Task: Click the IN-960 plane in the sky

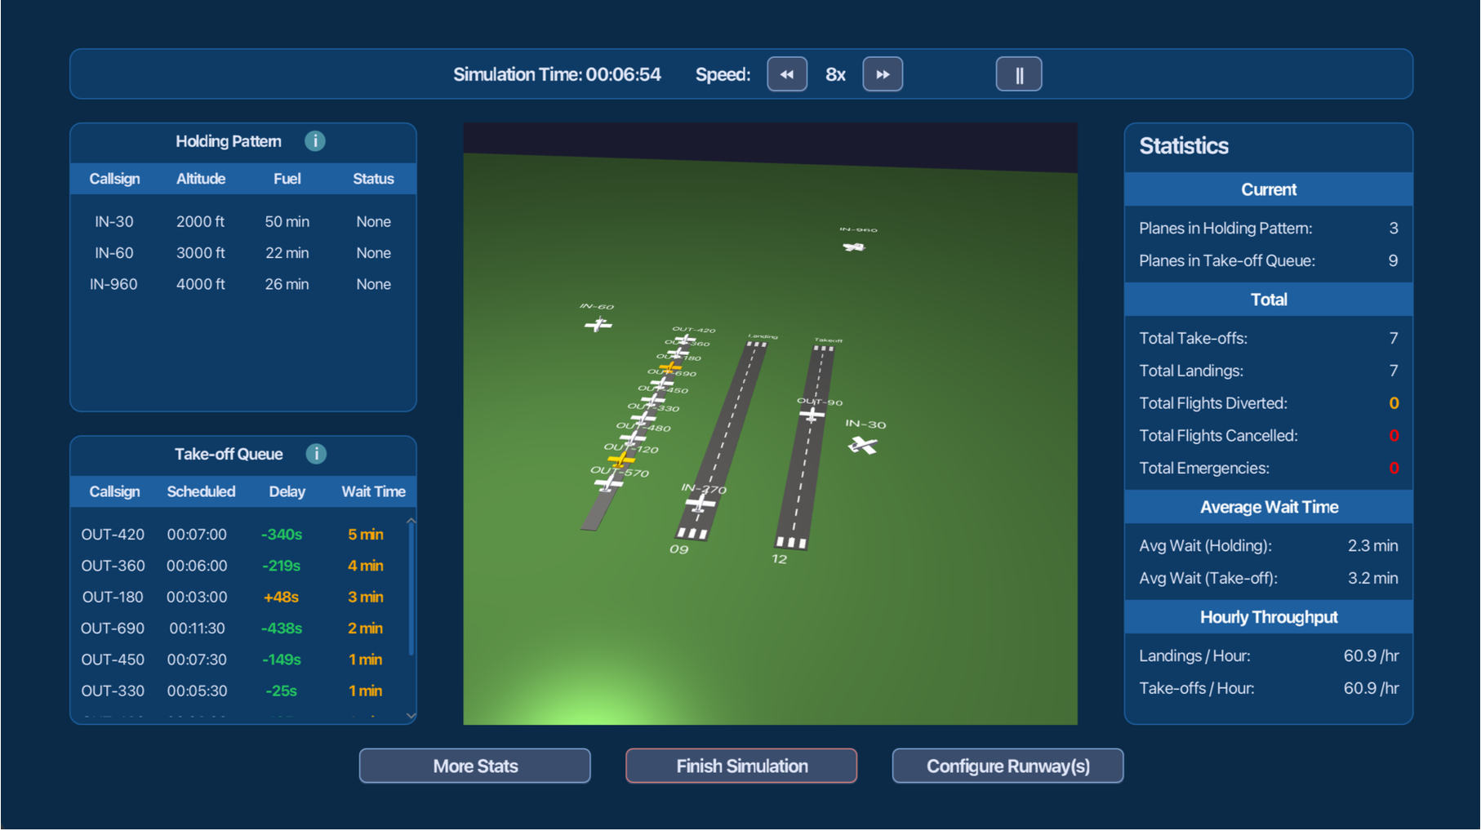Action: [x=854, y=247]
